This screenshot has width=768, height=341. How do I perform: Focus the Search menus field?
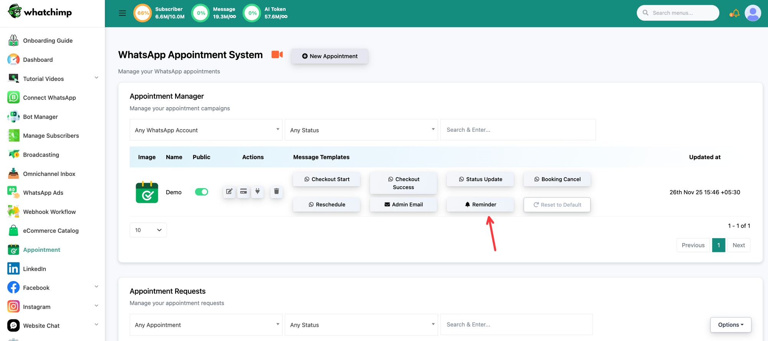[x=678, y=13]
